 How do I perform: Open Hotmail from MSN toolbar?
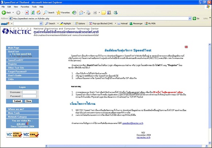[x=123, y=23]
